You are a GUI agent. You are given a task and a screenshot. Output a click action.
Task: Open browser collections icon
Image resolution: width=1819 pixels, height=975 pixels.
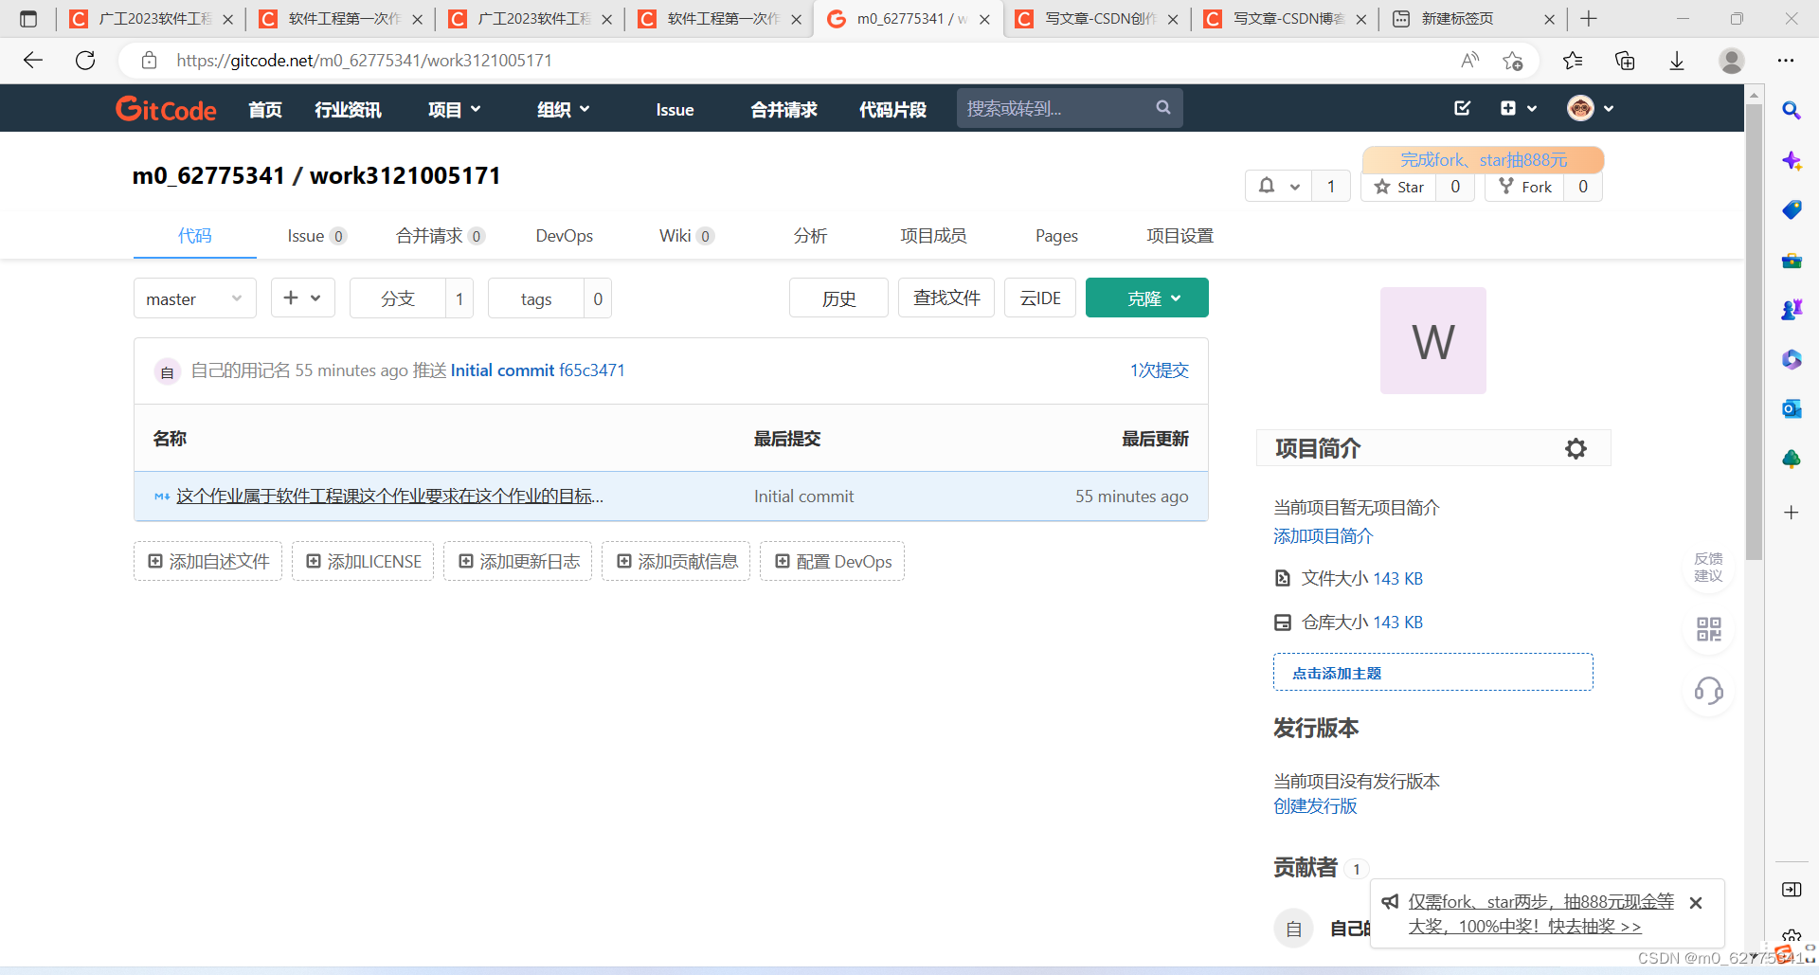pos(1625,61)
